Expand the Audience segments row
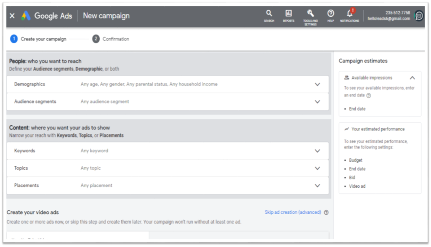Image resolution: width=431 pixels, height=247 pixels. coord(317,101)
